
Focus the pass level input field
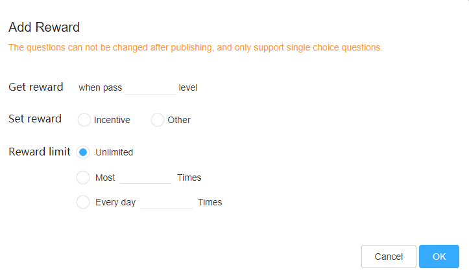(150, 88)
